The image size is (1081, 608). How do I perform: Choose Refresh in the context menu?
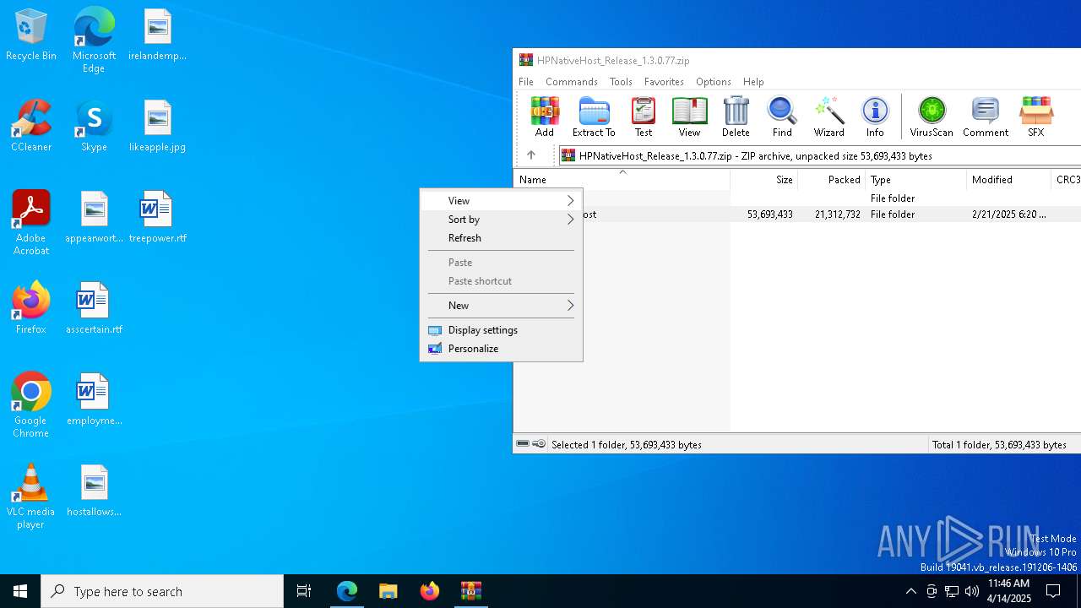click(501, 237)
